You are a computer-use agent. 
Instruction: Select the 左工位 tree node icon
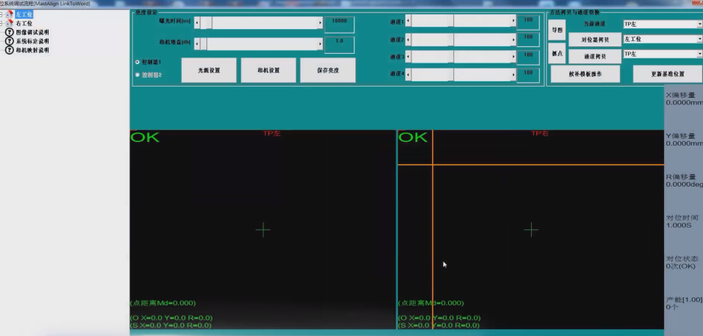point(10,14)
